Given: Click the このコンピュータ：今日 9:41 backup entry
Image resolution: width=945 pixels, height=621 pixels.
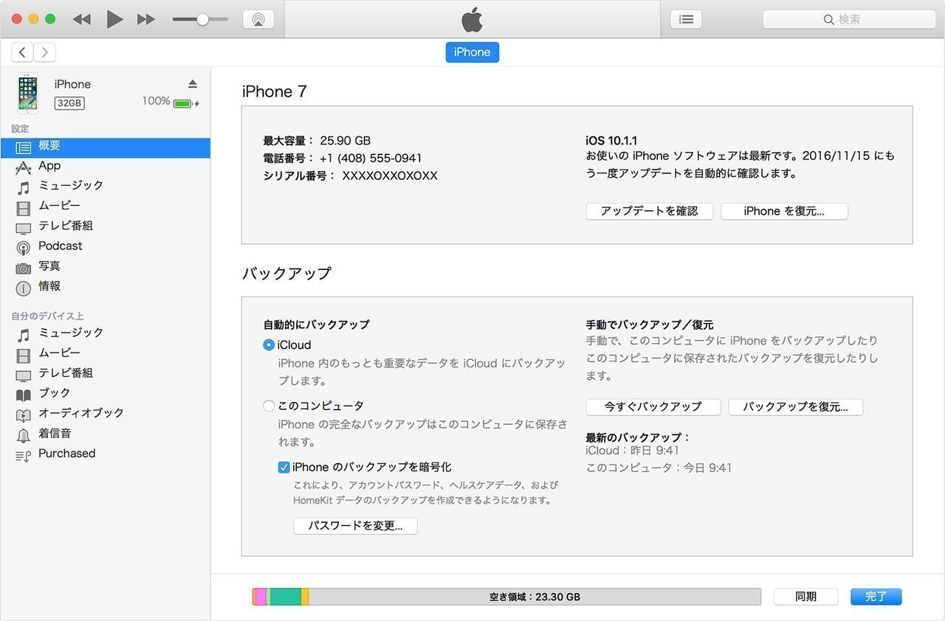Looking at the screenshot, I should pyautogui.click(x=659, y=468).
